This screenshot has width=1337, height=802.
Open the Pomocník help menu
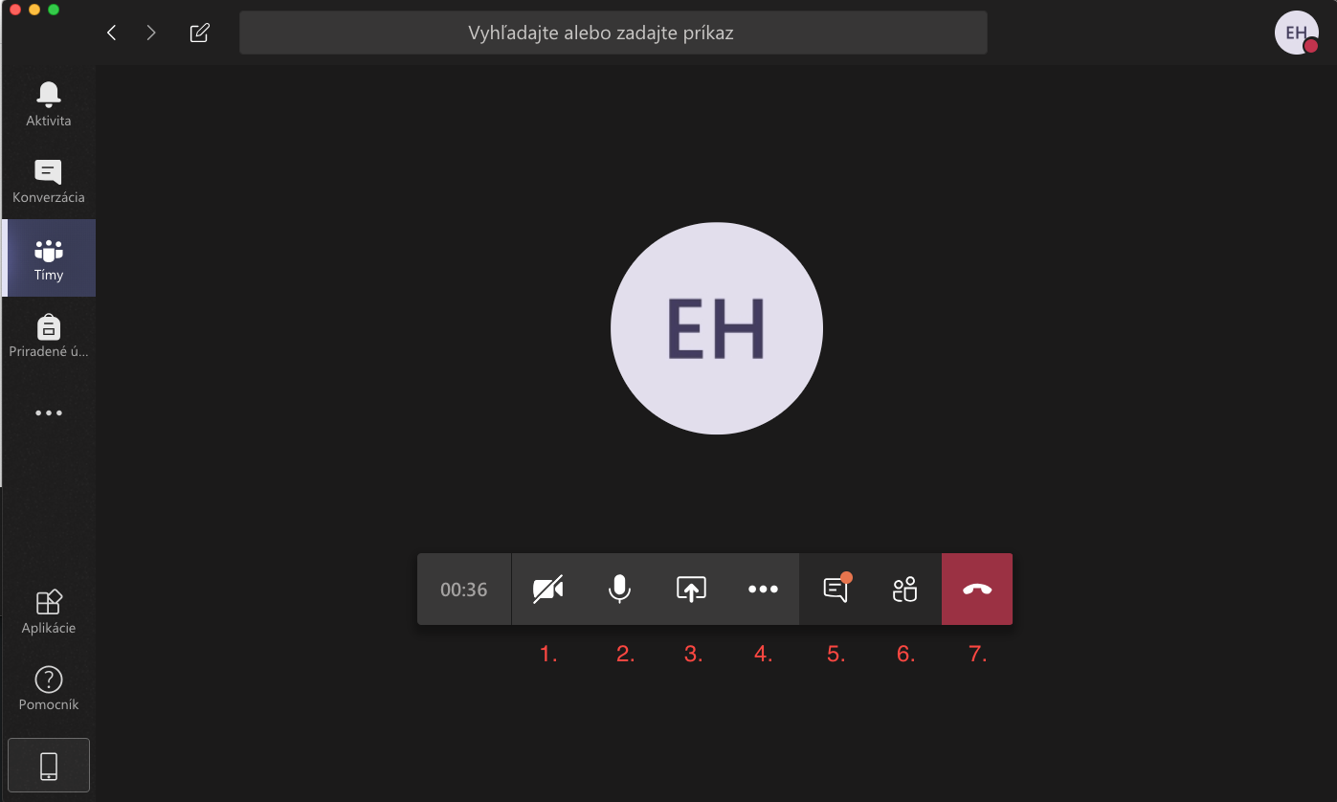(49, 688)
